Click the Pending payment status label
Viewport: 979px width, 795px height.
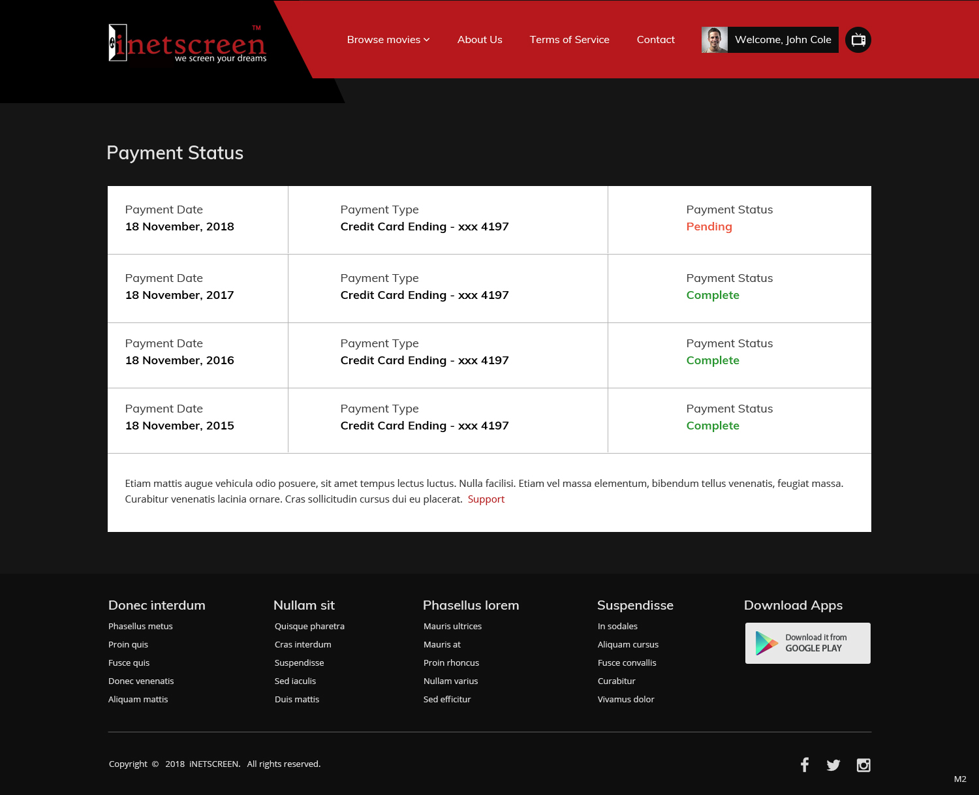(x=709, y=226)
